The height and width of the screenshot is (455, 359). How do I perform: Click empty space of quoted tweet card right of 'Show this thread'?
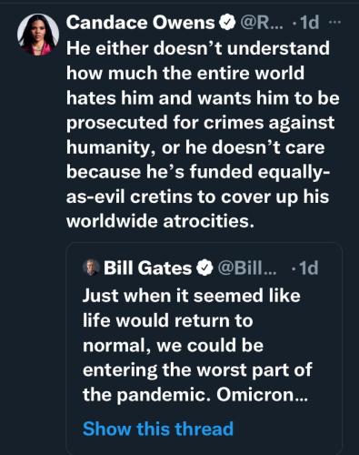[288, 429]
